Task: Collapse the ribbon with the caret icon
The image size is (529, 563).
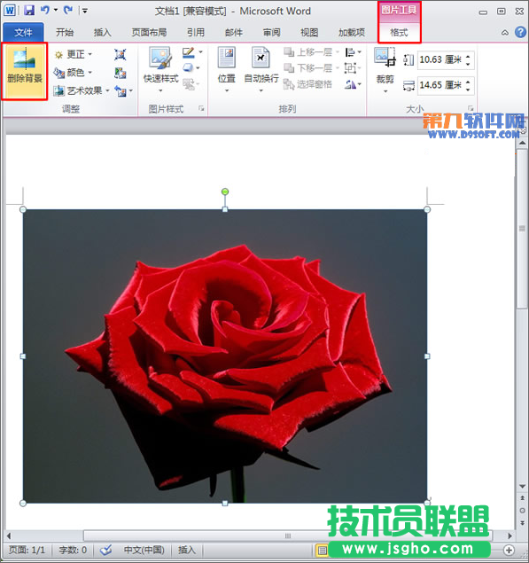Action: click(505, 33)
